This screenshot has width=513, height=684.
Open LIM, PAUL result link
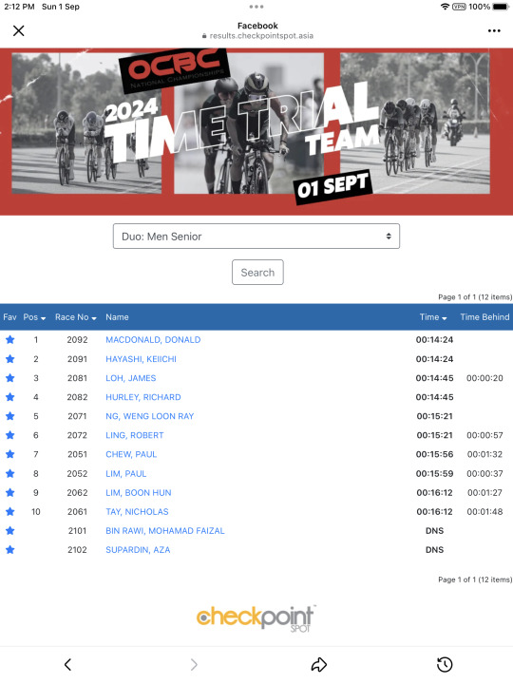[126, 473]
